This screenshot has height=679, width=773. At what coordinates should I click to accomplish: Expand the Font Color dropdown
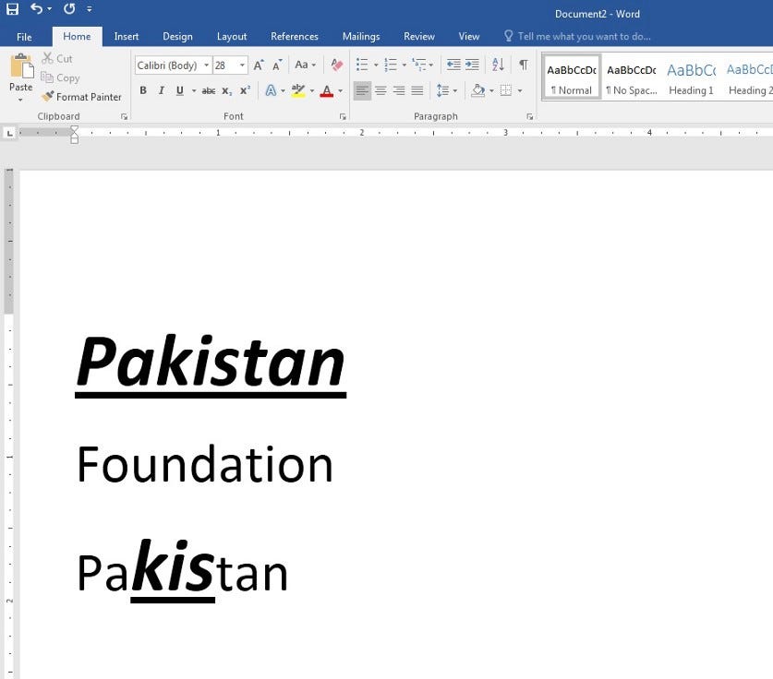tap(338, 91)
